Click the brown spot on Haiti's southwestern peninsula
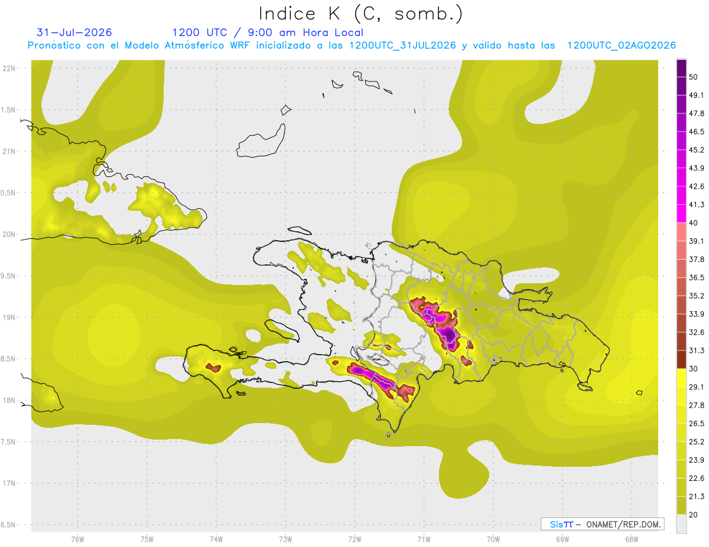 [213, 368]
